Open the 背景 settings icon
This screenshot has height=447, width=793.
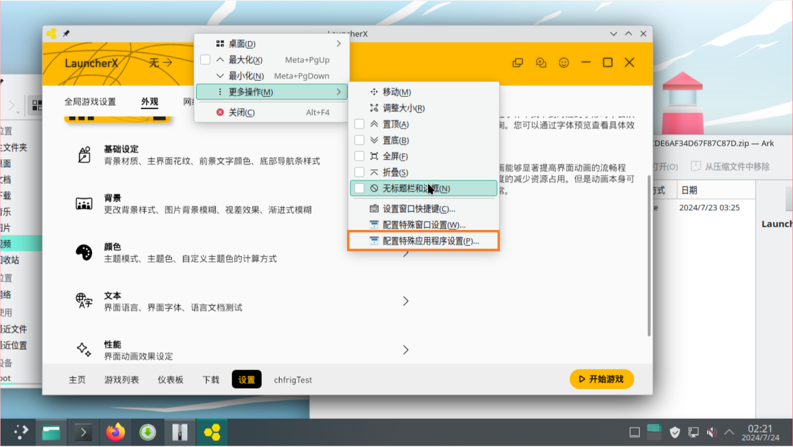click(84, 204)
